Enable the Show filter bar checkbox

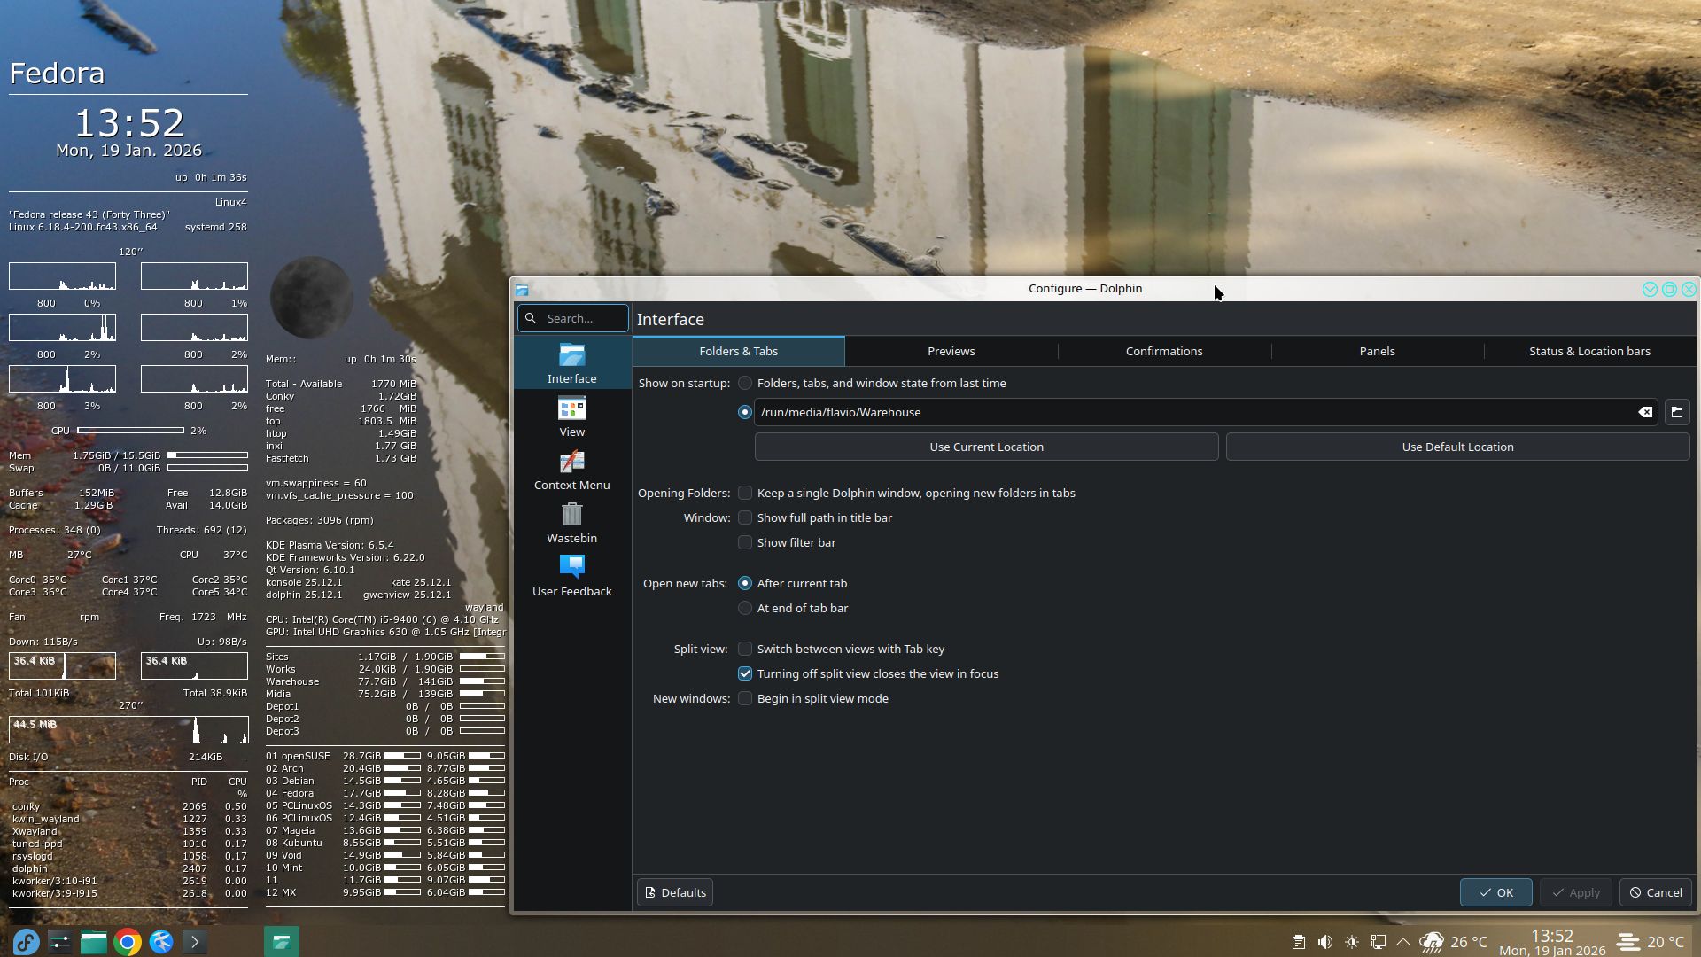(x=745, y=542)
